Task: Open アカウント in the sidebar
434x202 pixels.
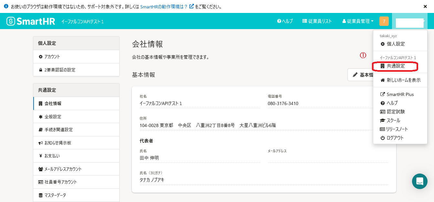Action: coord(76,57)
